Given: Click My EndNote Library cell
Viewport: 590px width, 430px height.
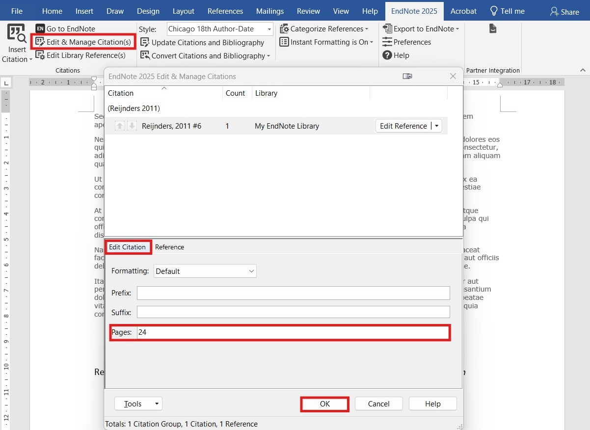Looking at the screenshot, I should (287, 126).
